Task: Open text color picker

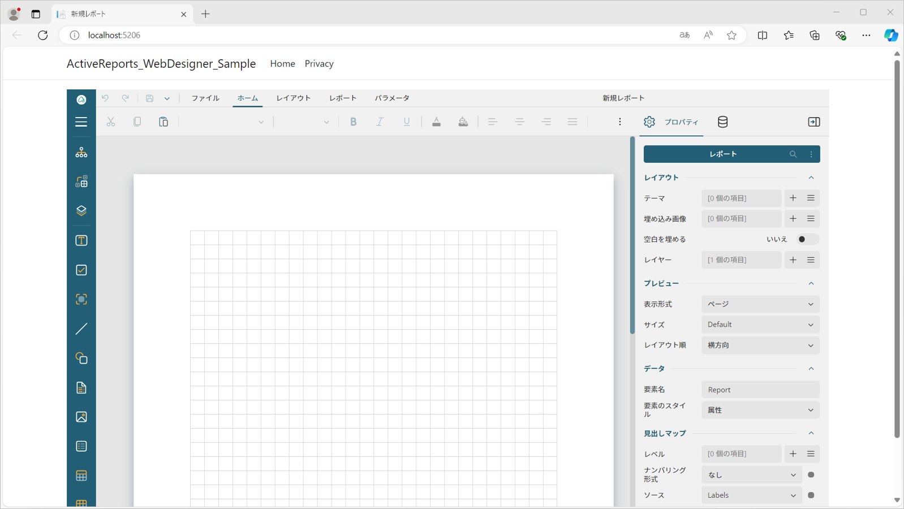Action: point(436,122)
